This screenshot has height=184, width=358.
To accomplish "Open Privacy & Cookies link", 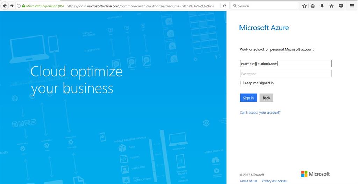I will pyautogui.click(x=274, y=181).
